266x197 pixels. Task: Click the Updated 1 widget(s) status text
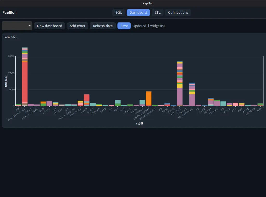coord(149,26)
